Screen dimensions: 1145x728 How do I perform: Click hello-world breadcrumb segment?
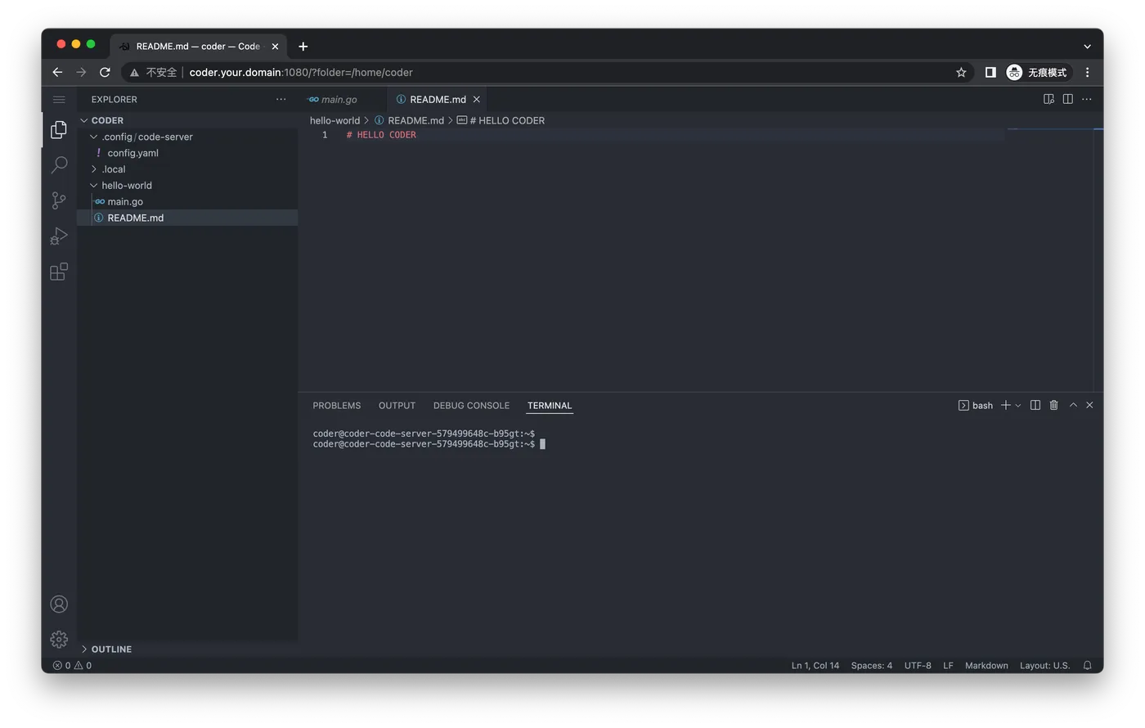click(335, 120)
